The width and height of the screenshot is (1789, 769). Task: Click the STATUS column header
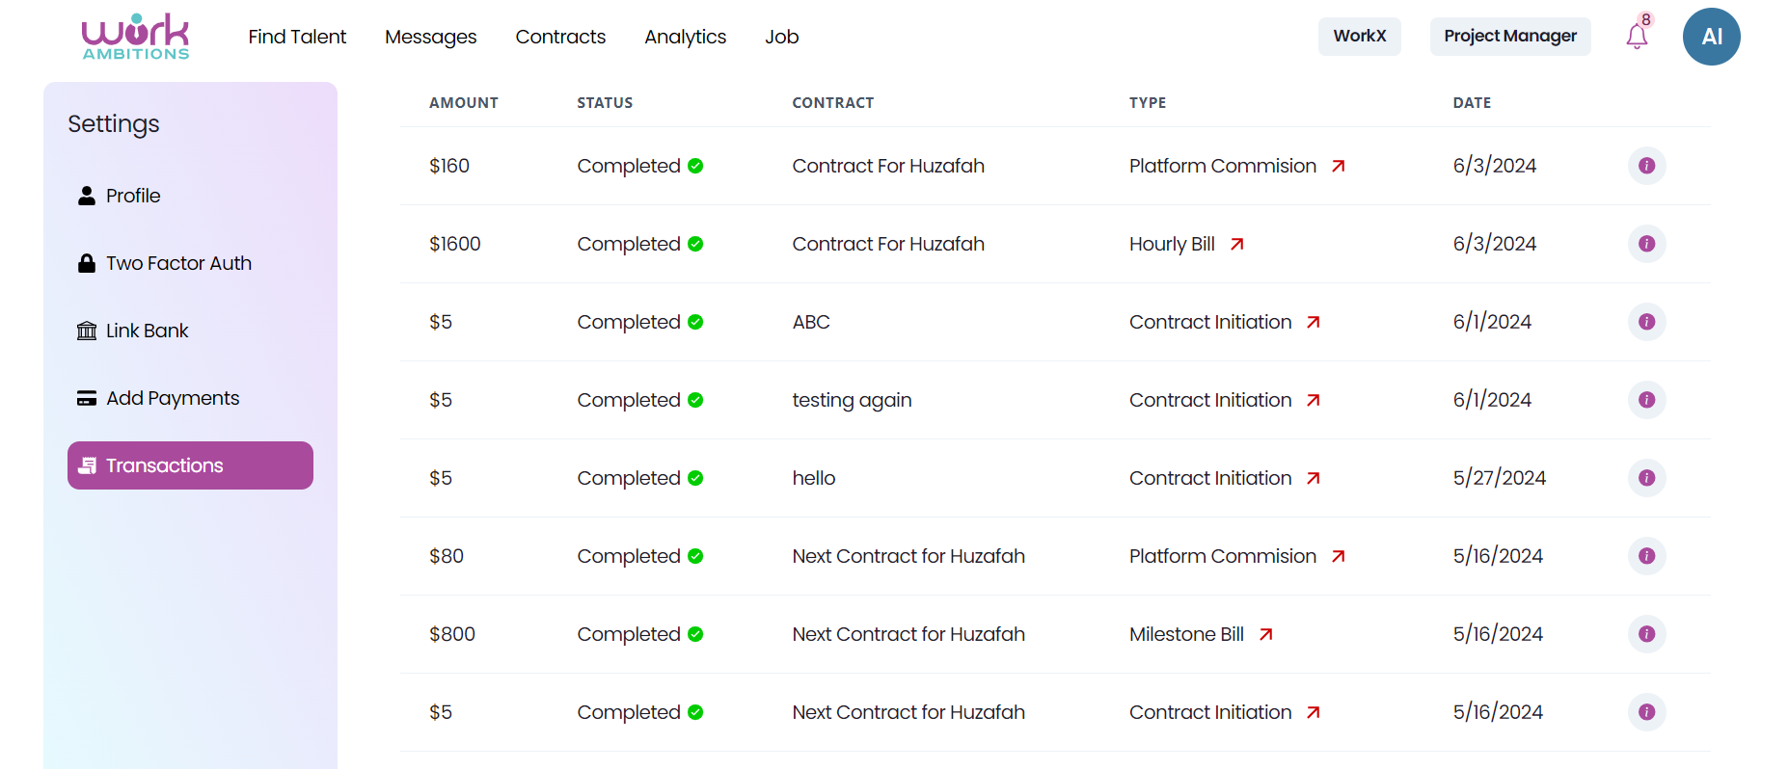pos(605,103)
